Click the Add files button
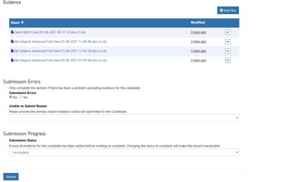The height and width of the screenshot is (182, 286). tap(228, 10)
